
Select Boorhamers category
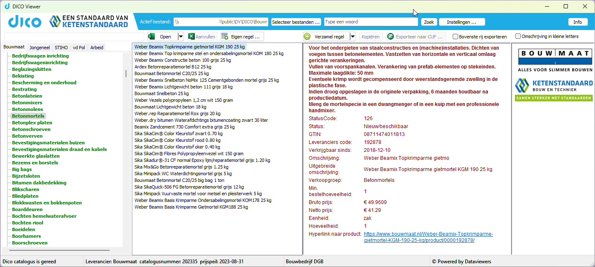click(27, 236)
